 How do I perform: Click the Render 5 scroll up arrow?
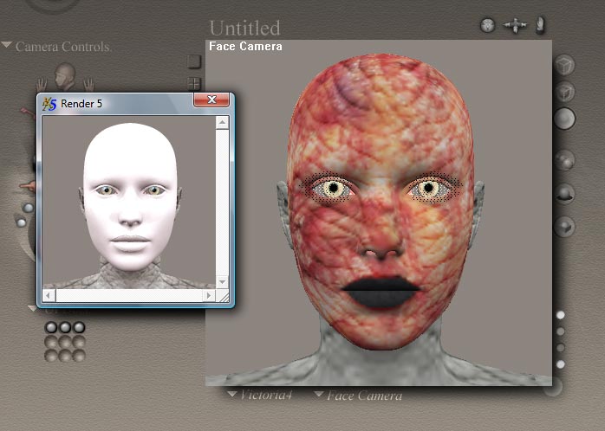[222, 123]
